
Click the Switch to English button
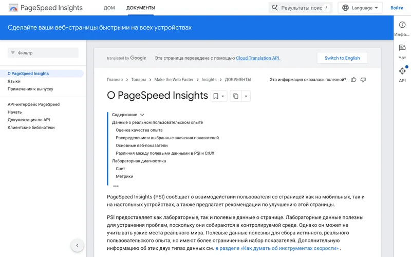pos(342,58)
